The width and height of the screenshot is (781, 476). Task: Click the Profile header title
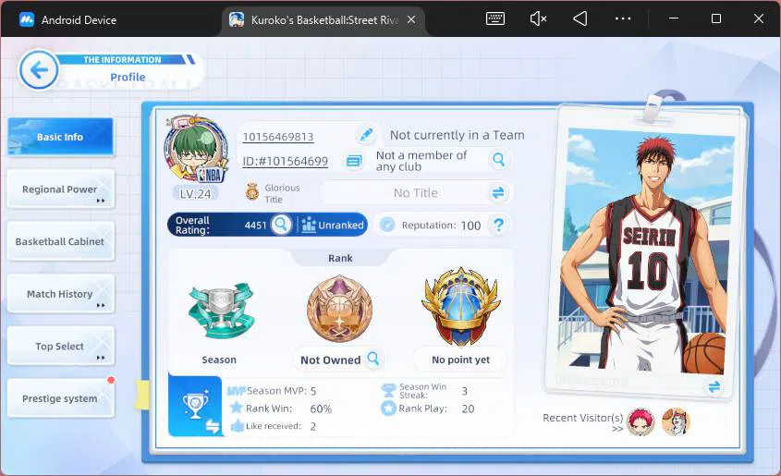(x=128, y=77)
